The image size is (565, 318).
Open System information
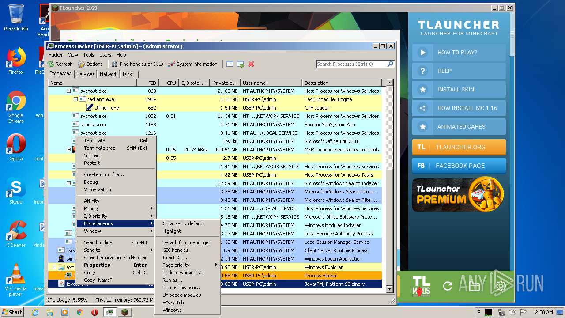pos(193,64)
